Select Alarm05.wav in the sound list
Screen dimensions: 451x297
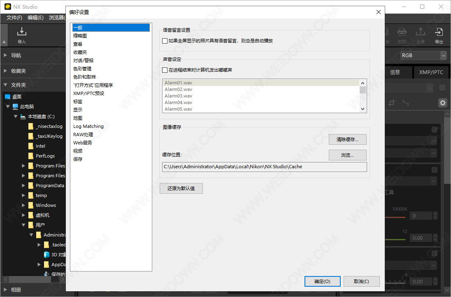pos(261,109)
